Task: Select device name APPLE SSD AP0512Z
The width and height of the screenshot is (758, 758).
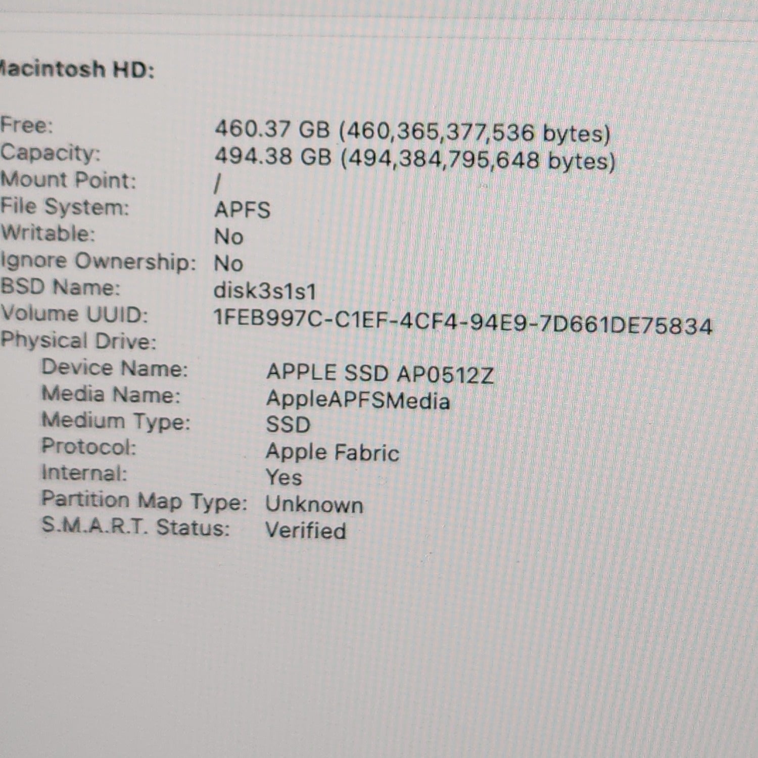Action: pyautogui.click(x=380, y=374)
